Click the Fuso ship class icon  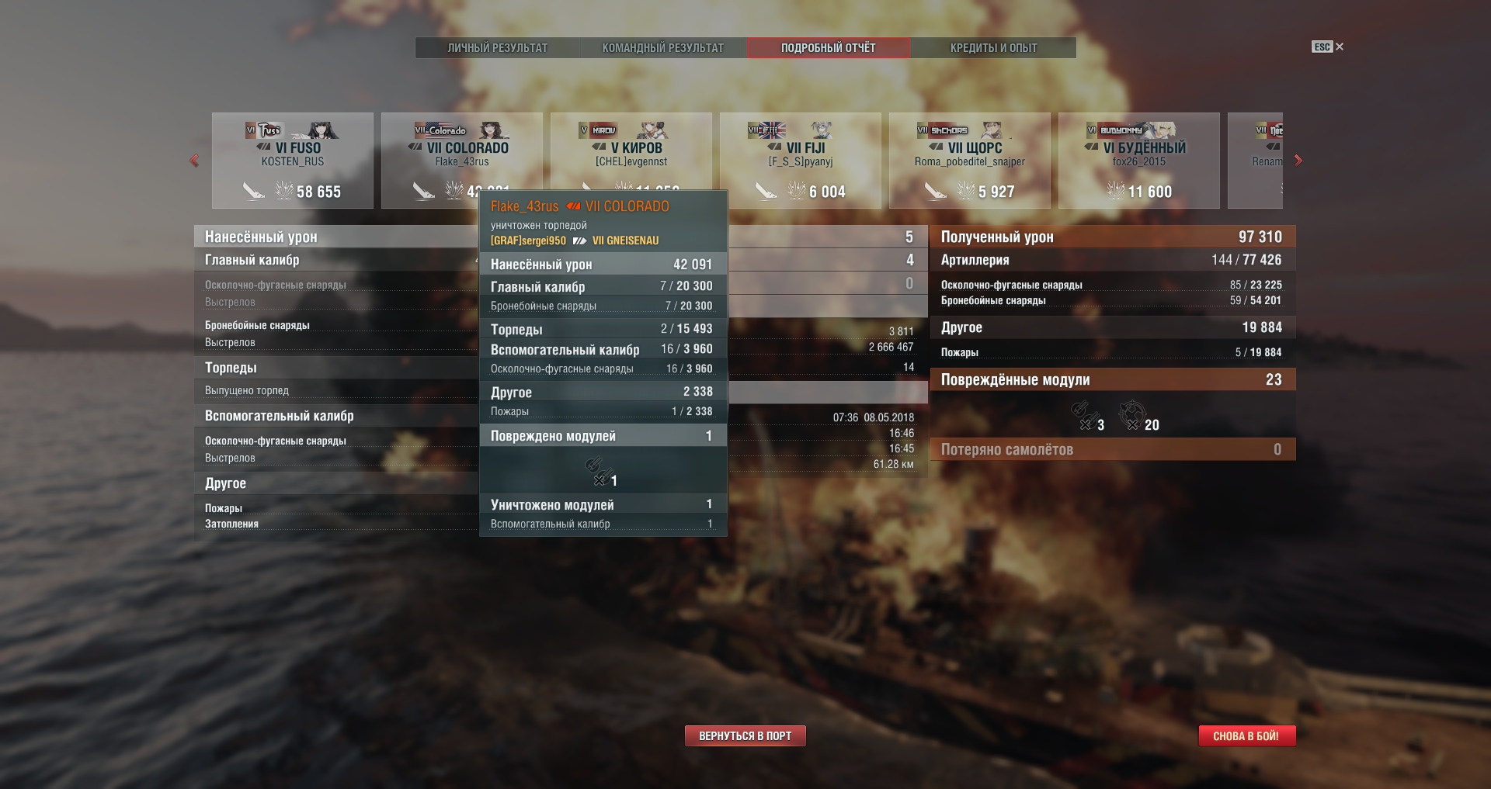[264, 147]
